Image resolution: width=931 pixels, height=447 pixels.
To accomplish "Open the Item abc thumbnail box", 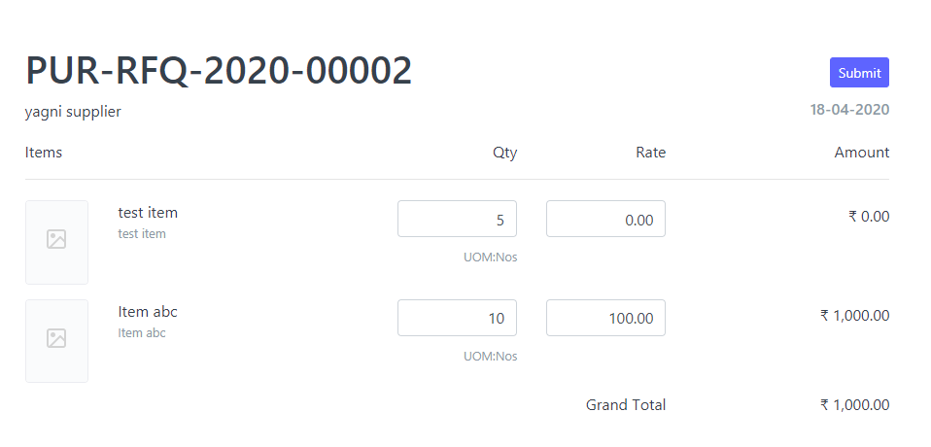I will (56, 341).
